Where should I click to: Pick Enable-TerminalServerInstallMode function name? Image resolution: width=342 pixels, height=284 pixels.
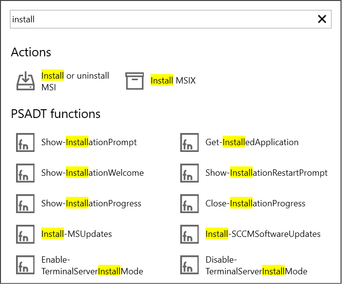92,266
